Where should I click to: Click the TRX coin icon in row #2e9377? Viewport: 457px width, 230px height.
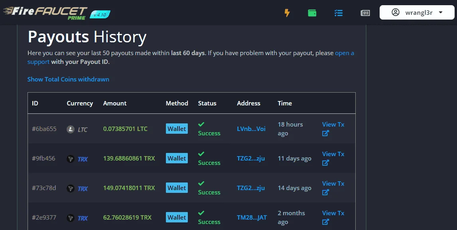pyautogui.click(x=71, y=218)
